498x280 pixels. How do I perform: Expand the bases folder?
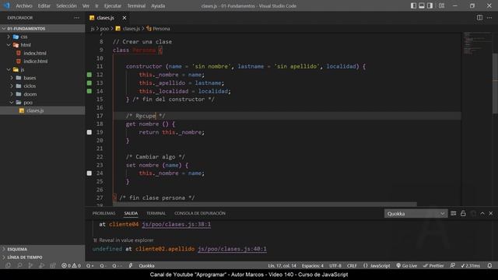point(43,78)
